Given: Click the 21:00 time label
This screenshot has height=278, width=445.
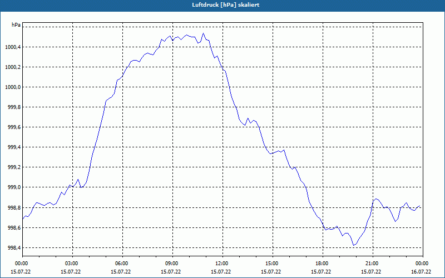Looking at the screenshot, I should click(x=373, y=264).
